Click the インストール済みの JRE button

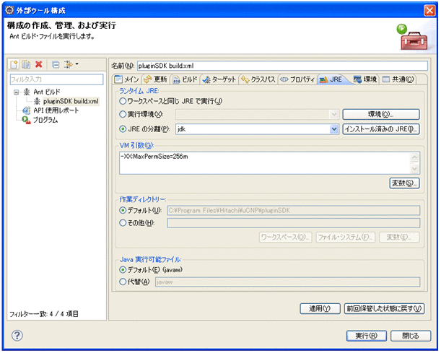click(x=381, y=129)
